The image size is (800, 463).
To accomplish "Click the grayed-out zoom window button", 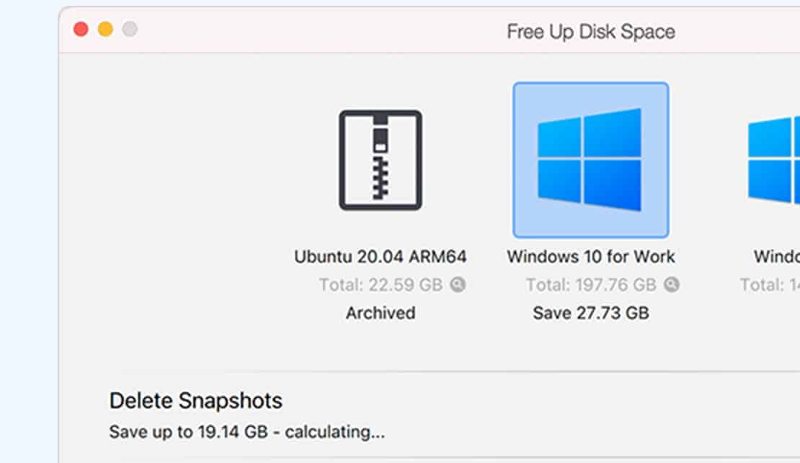I will point(130,29).
